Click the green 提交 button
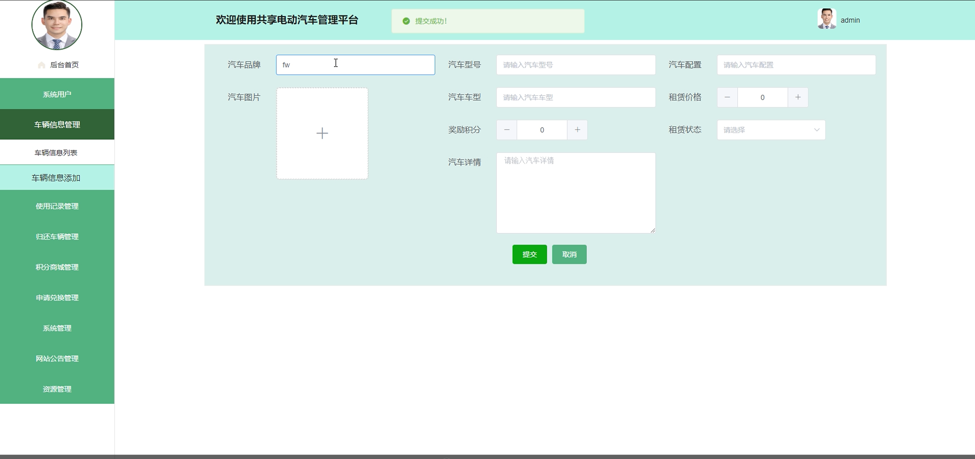 (x=529, y=254)
